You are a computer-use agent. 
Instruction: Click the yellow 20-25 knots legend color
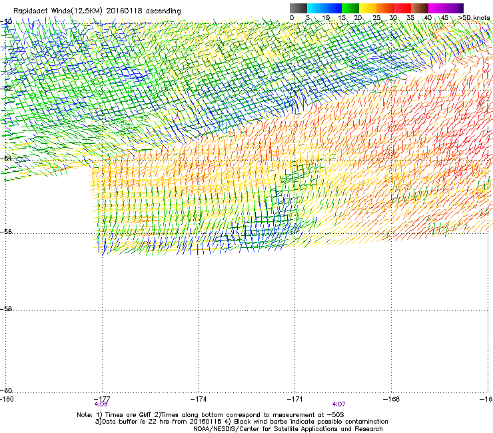[368, 8]
